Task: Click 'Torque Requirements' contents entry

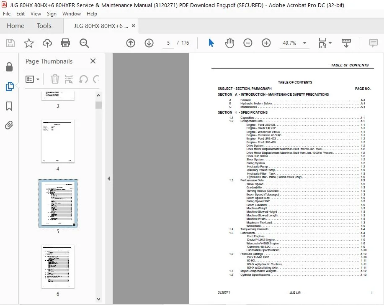Action: [x=254, y=229]
